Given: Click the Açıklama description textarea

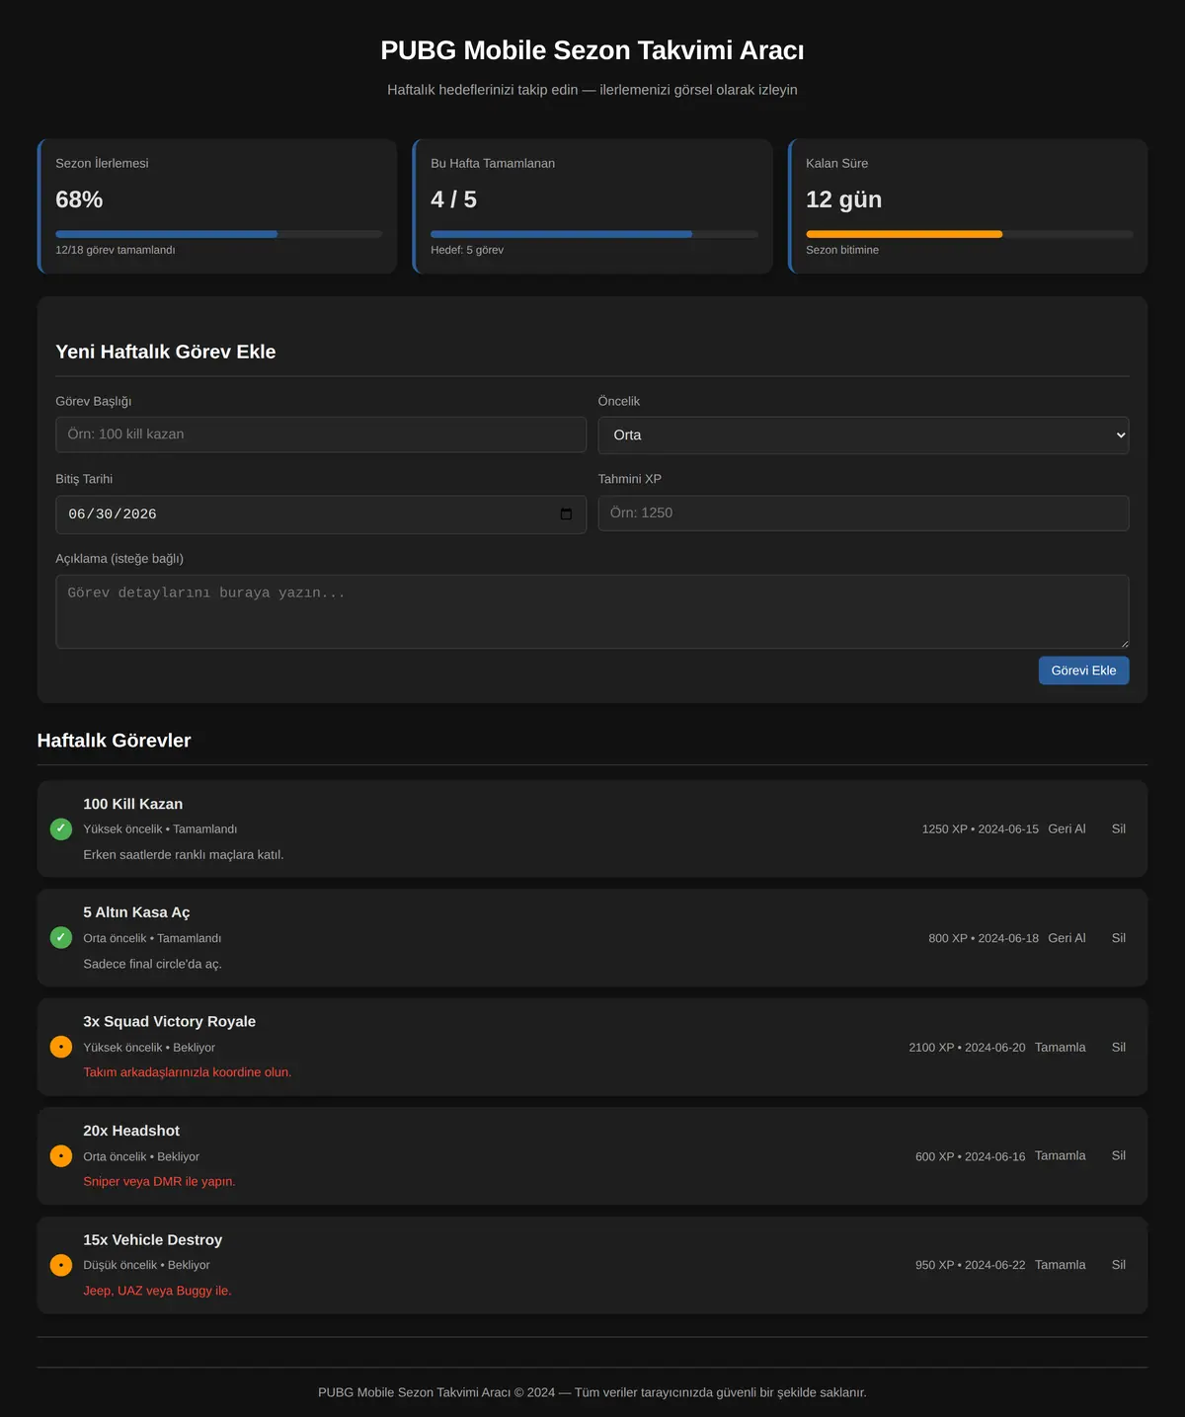Looking at the screenshot, I should click(592, 612).
